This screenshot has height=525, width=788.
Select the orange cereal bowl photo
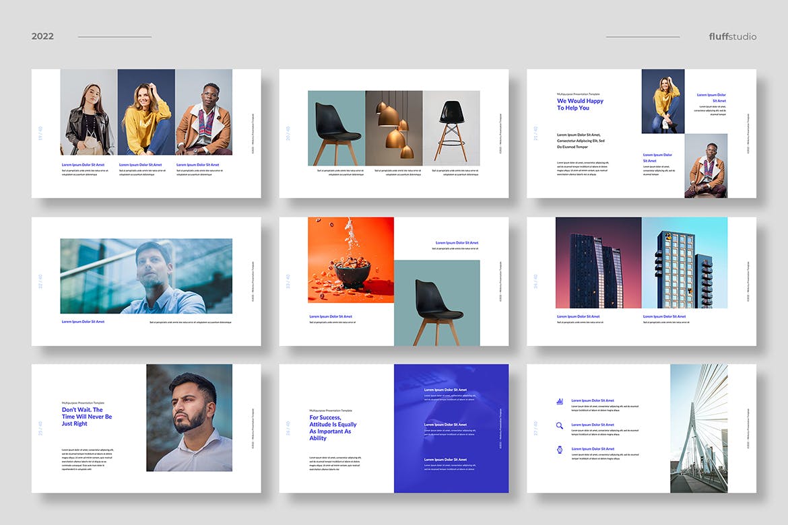[351, 260]
